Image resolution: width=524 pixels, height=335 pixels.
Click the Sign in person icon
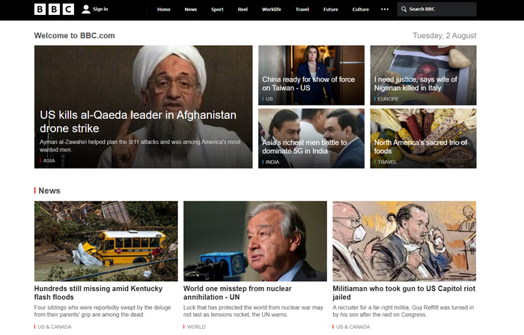(86, 10)
